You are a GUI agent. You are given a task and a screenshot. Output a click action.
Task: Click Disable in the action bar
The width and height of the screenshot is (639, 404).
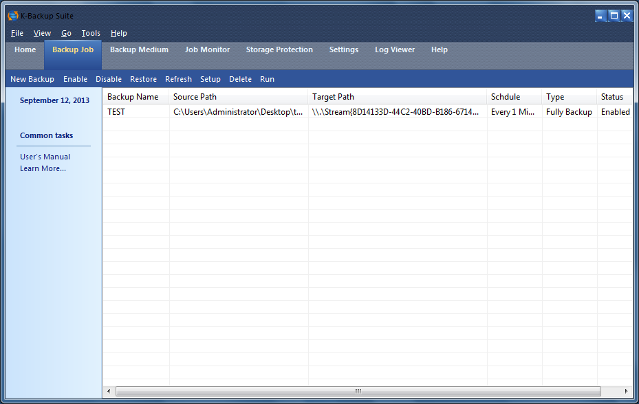(109, 79)
